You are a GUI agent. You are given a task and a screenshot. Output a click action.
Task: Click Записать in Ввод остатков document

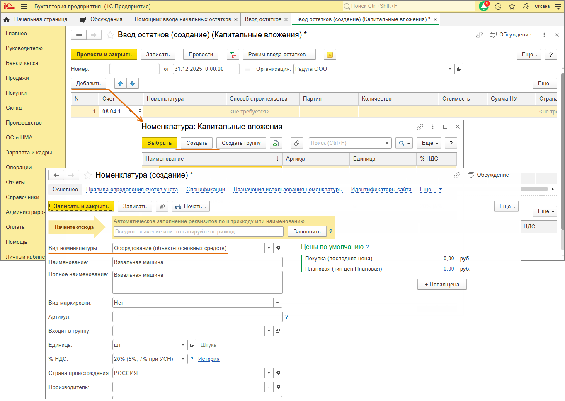[x=158, y=54]
